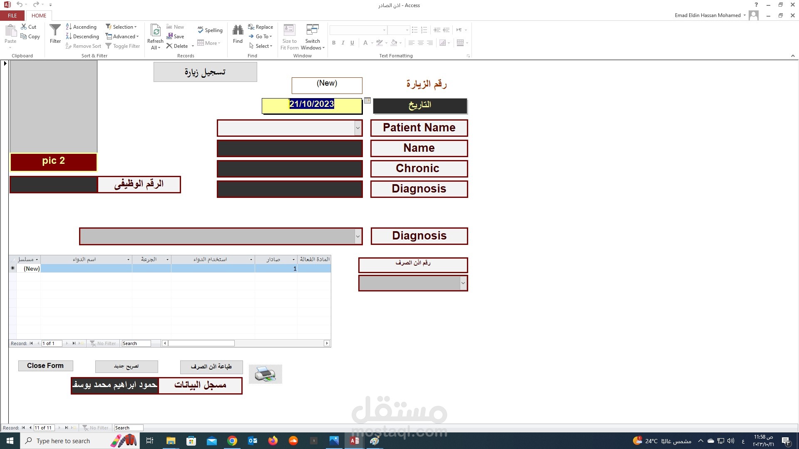The width and height of the screenshot is (799, 449).
Task: Open Advanced filter options dropdown
Action: click(x=122, y=37)
